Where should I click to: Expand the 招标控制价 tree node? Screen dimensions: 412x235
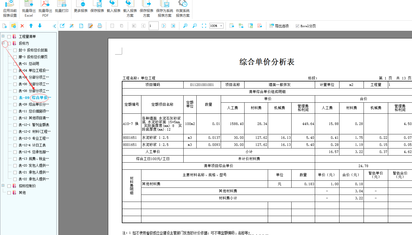[x=3, y=186]
